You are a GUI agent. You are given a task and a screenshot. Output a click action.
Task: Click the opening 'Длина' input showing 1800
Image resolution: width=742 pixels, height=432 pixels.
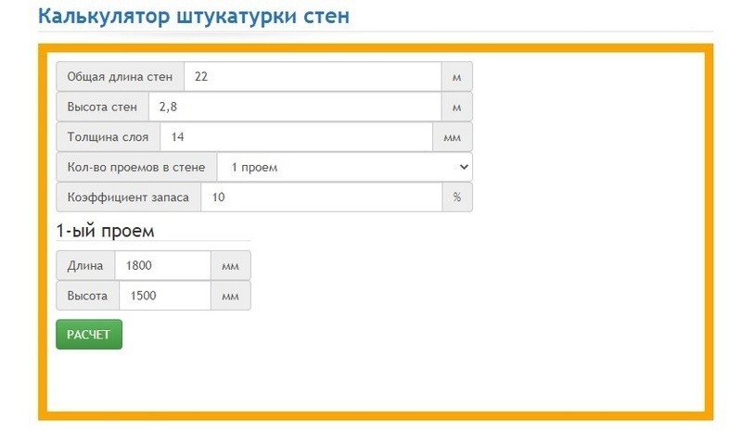(x=162, y=265)
